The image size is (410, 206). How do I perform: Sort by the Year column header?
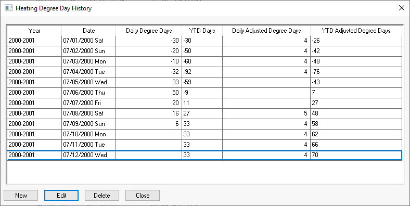[x=34, y=31]
